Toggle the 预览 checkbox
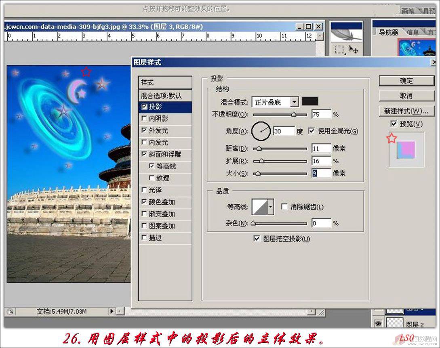Viewport: 440px width, 348px height. [394, 124]
